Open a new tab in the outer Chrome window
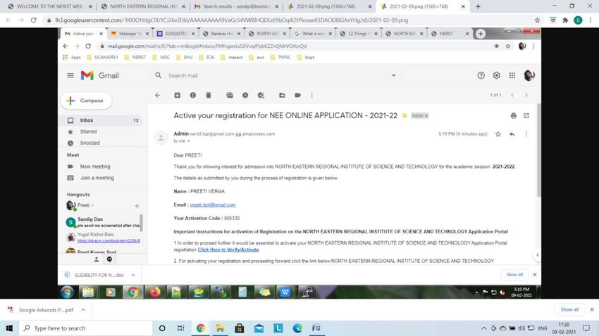599x336 pixels. [478, 6]
